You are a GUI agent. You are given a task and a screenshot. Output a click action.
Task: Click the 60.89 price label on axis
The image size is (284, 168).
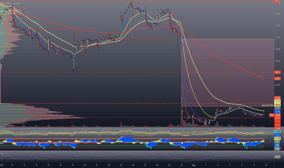click(x=278, y=98)
